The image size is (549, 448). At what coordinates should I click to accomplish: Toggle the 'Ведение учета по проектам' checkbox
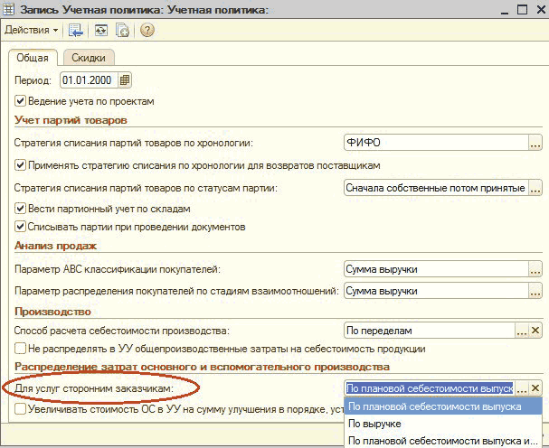[x=21, y=100]
